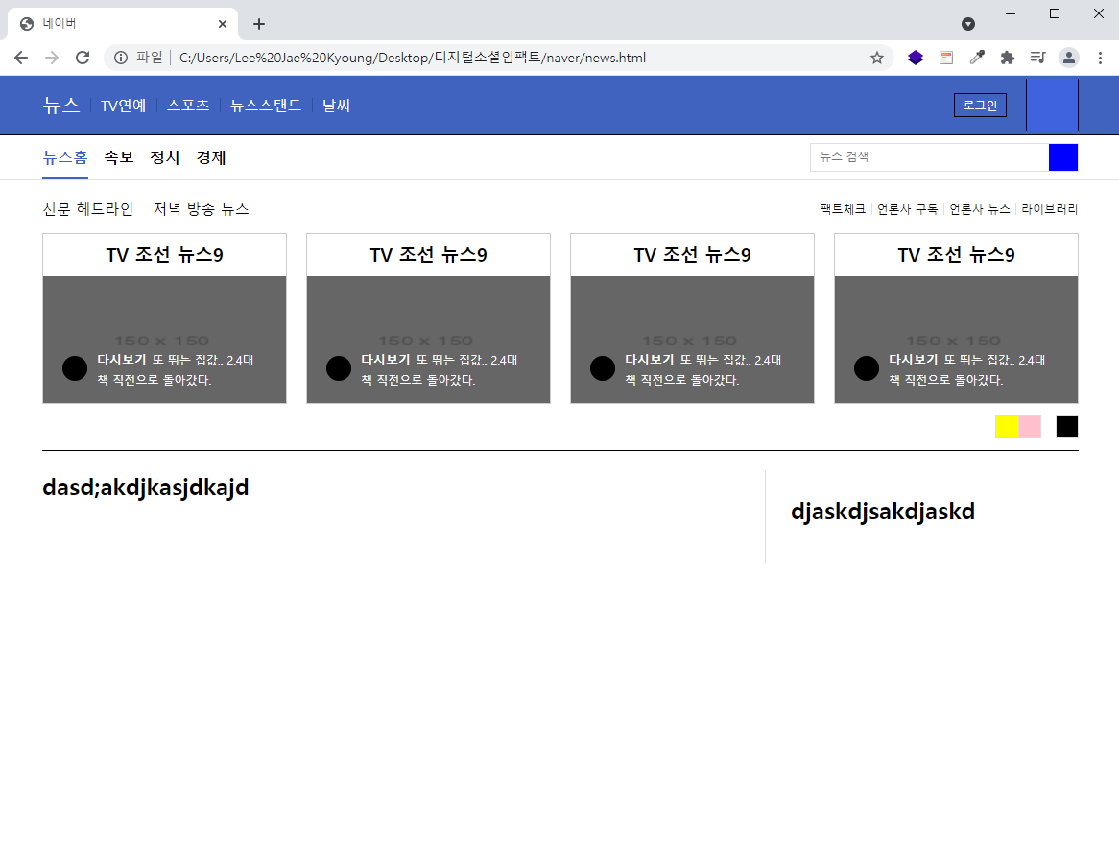Viewport: 1119px width, 848px height.
Task: Select the 정치 tab
Action: [165, 157]
